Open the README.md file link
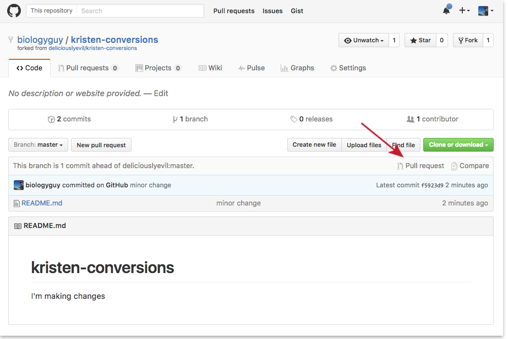 42,203
